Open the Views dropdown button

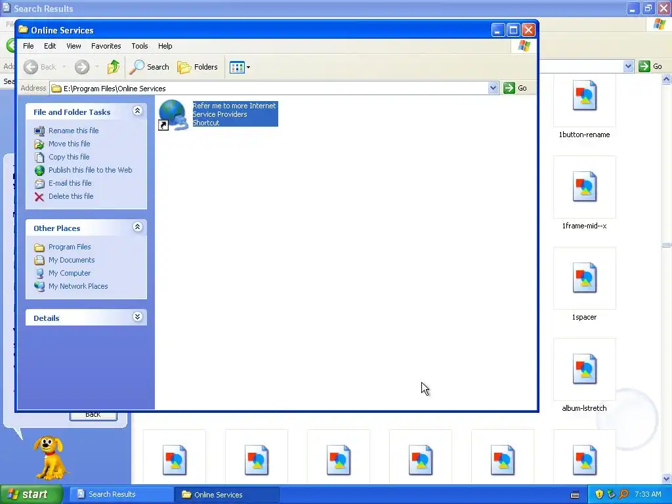coord(240,67)
